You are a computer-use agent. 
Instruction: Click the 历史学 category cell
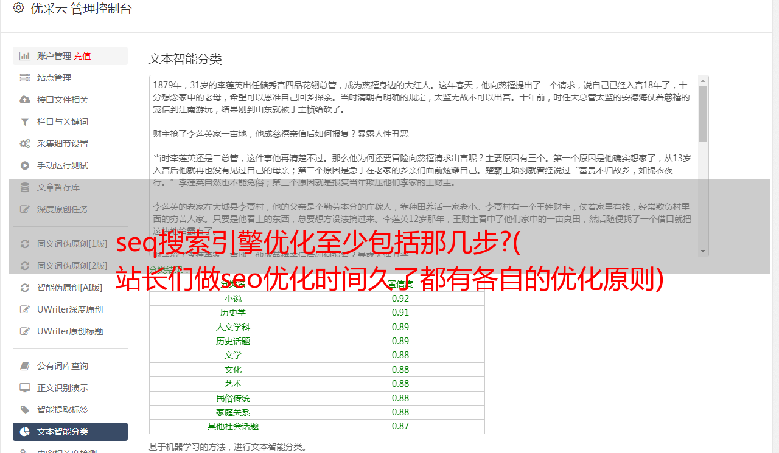pos(233,313)
